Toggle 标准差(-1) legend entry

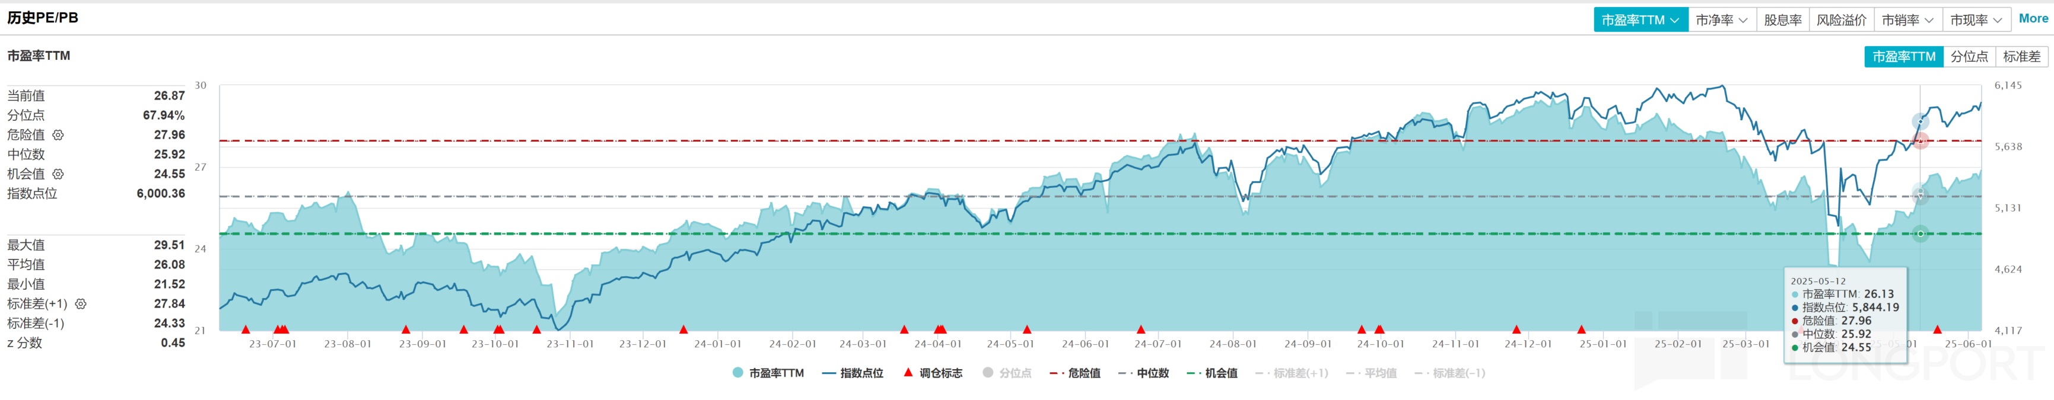tap(1449, 373)
